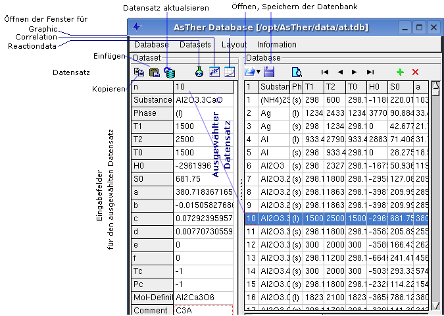444x316 pixels.
Task: Click the AsTher application icon in title bar
Action: pos(137,27)
